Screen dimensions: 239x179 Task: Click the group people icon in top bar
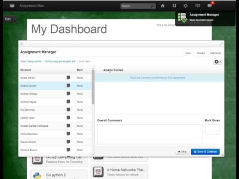(x=198, y=6)
